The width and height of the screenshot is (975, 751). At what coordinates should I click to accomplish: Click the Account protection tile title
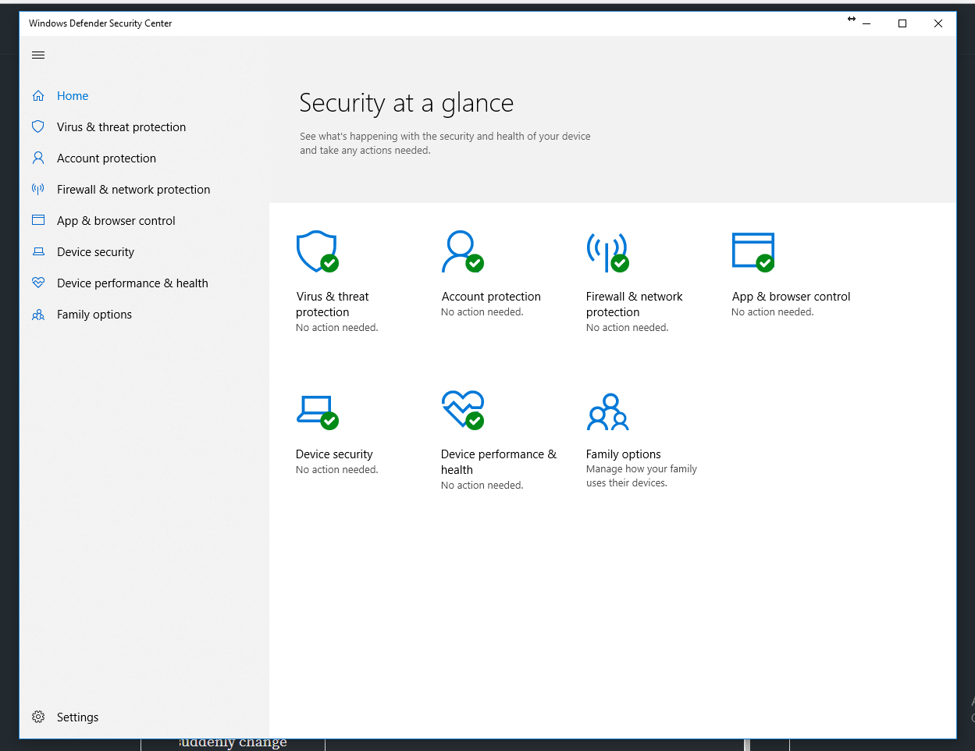click(491, 297)
